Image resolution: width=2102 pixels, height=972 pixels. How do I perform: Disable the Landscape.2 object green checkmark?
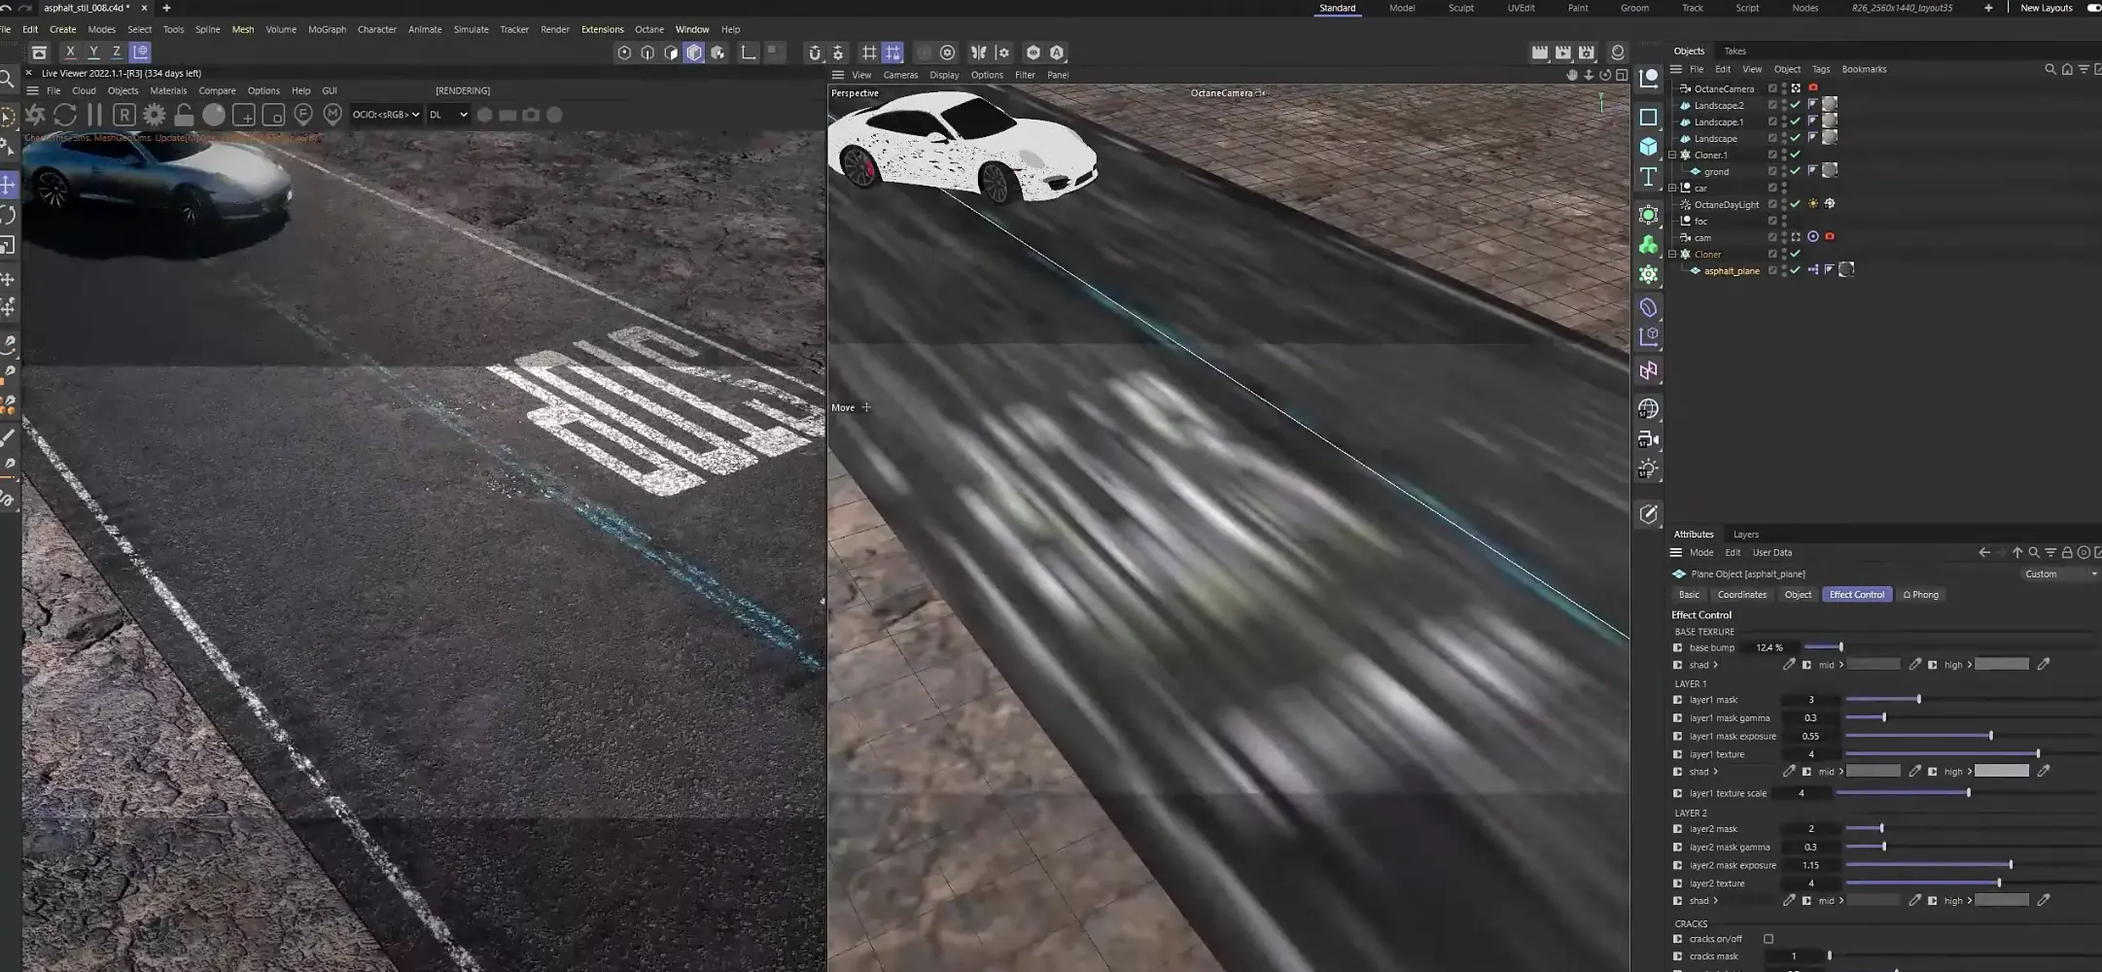coord(1795,105)
